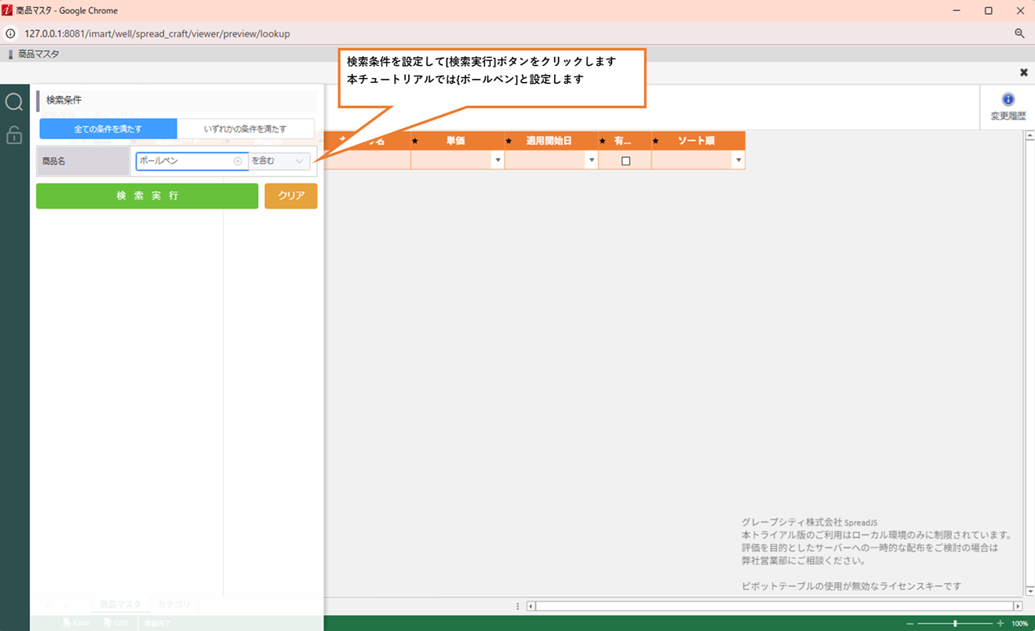Open the 変更履歴 info icon
This screenshot has height=631, width=1035.
pos(1007,99)
